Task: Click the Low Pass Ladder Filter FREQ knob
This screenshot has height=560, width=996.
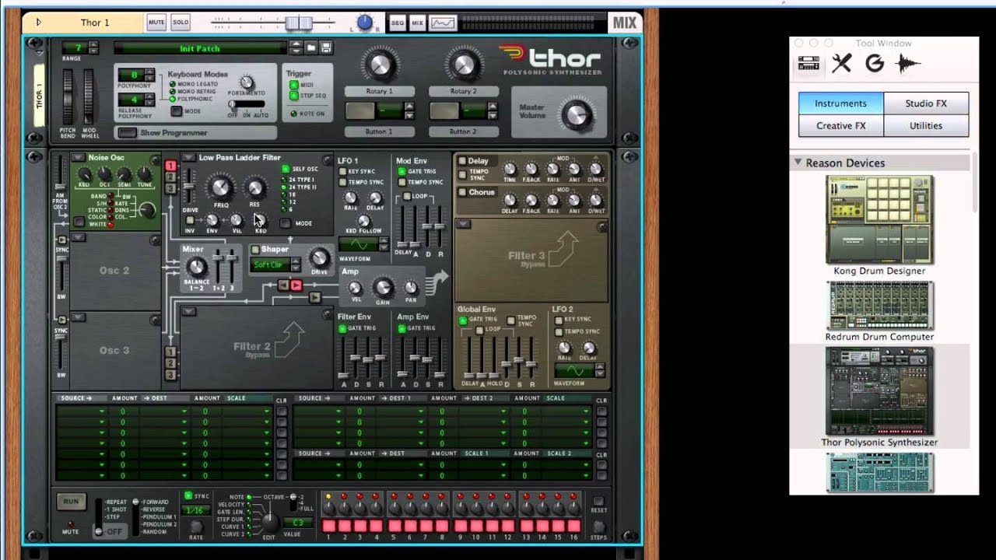Action: tap(221, 187)
